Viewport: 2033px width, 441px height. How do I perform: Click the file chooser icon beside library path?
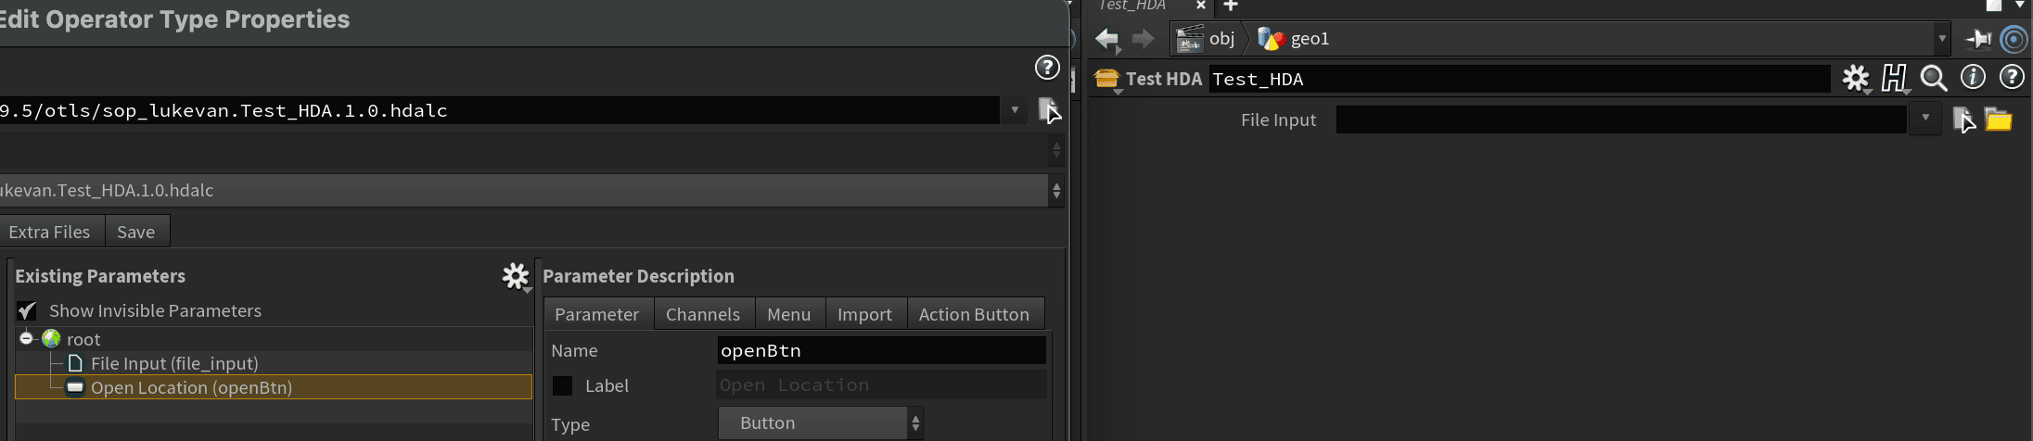(x=1047, y=110)
